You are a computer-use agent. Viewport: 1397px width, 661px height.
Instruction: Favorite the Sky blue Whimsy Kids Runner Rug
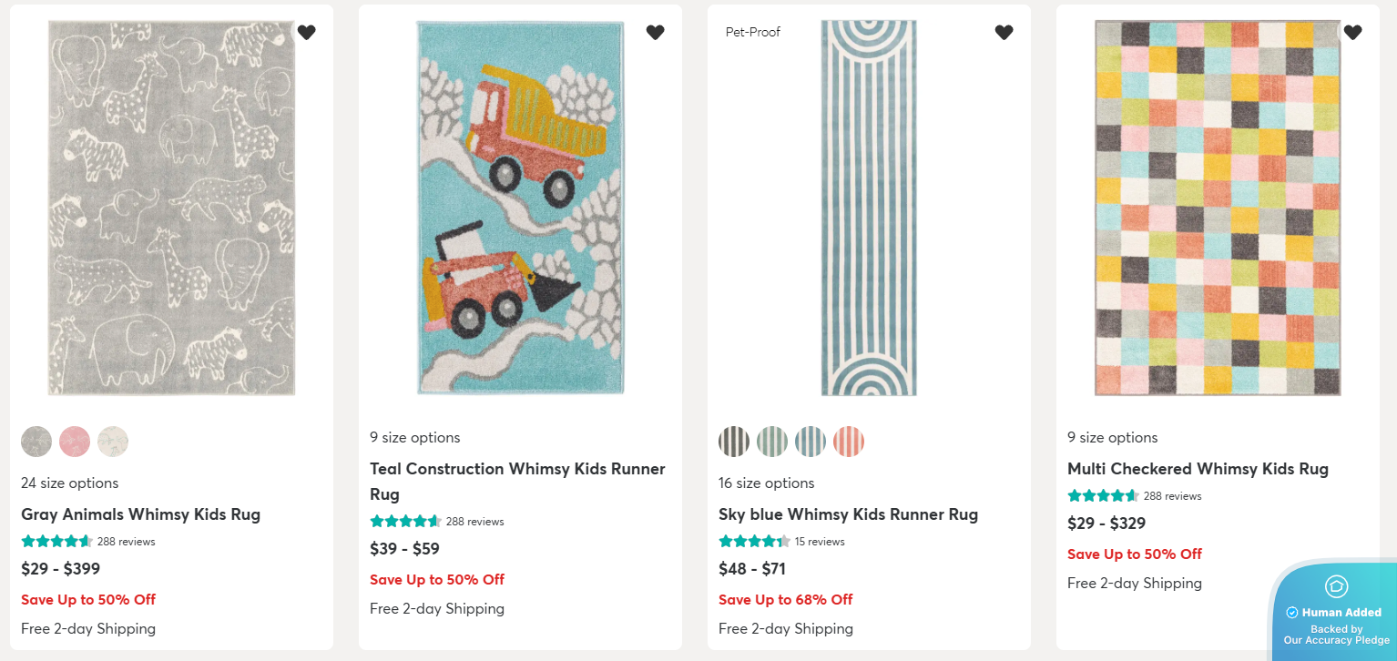click(1004, 32)
